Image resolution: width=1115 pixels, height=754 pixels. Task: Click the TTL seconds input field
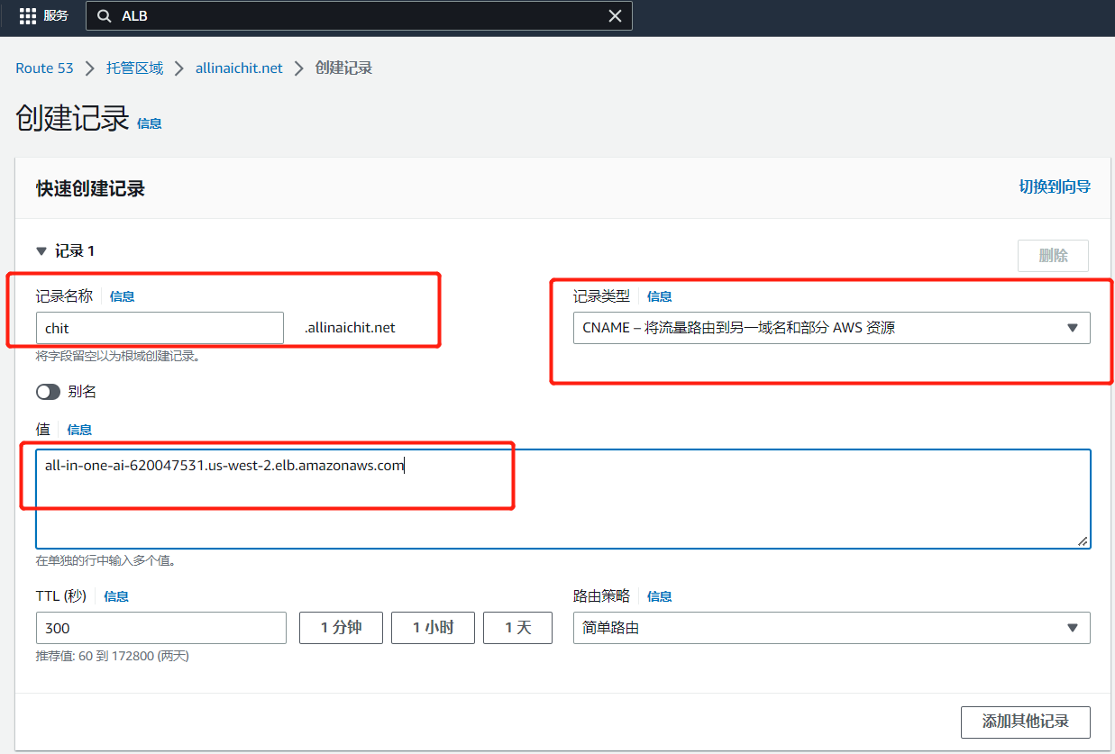pos(160,628)
